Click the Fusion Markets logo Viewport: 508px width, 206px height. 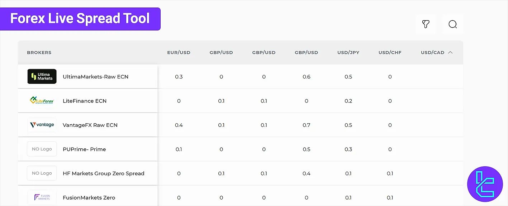tap(42, 197)
